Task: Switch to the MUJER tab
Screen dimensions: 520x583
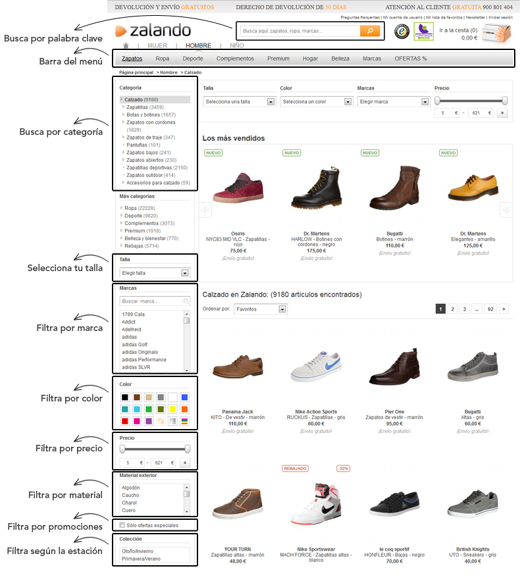Action: (x=157, y=45)
